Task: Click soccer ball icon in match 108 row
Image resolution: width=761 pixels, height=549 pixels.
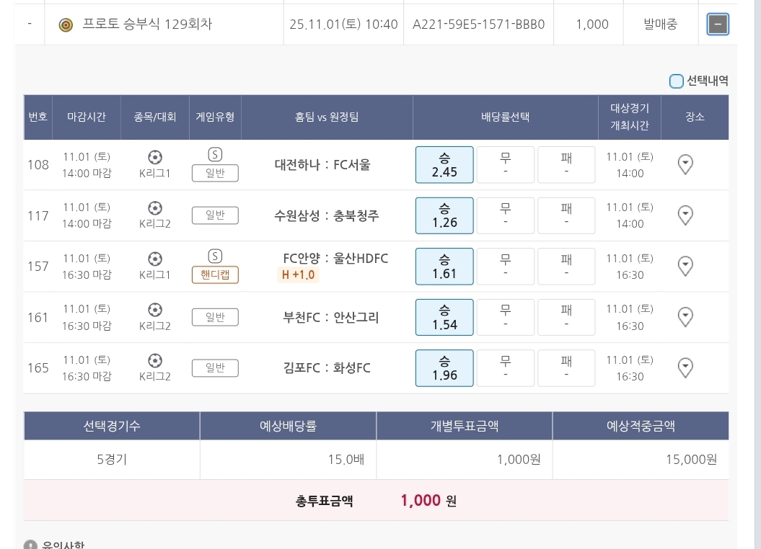Action: pos(154,157)
